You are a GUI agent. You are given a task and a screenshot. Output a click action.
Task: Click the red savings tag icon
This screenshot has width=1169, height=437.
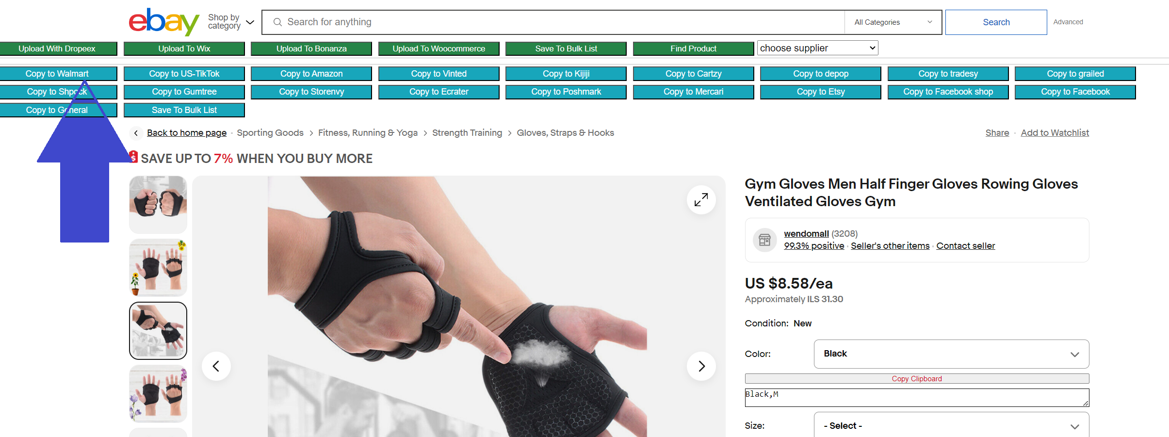click(133, 157)
